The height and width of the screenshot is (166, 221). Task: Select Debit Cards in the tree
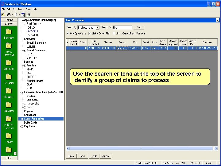click(x=30, y=123)
